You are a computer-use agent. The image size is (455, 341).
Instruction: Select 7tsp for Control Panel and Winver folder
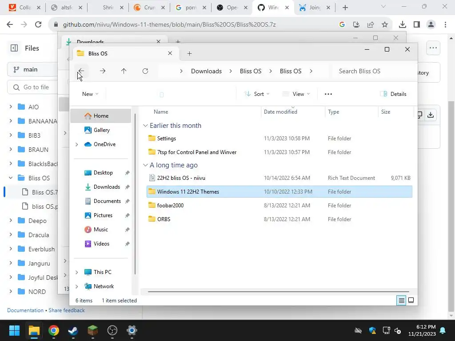tap(279, 152)
